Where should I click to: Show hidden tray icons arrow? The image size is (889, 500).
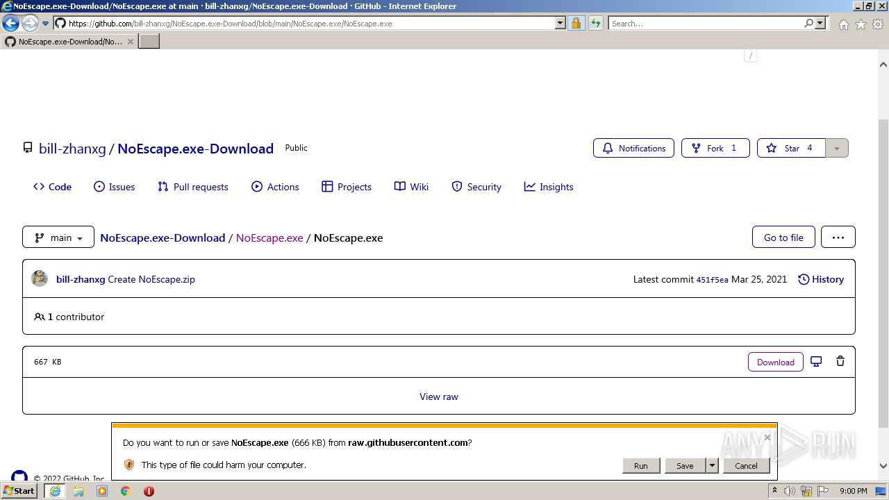coord(774,491)
